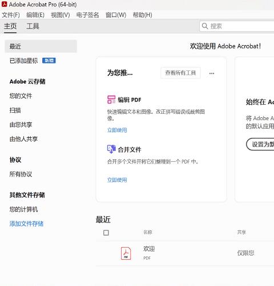274x286 pixels.
Task: Click the Combine Files tool icon
Action: pyautogui.click(x=111, y=149)
